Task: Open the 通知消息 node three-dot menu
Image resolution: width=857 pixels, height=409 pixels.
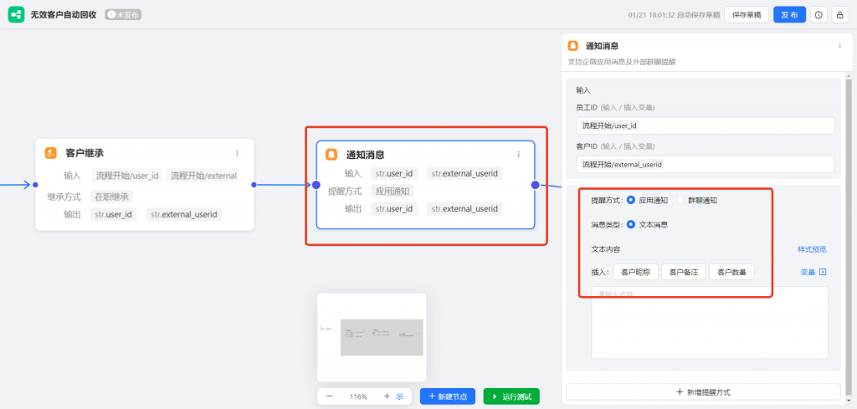Action: coord(518,155)
